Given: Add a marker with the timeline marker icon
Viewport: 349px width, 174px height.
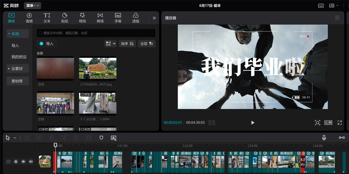Looking at the screenshot, I should click(x=101, y=138).
